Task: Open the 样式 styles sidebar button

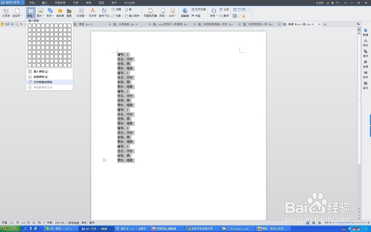Action: tap(365, 43)
